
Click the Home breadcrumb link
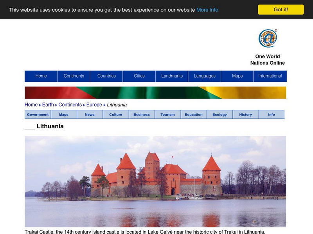(x=30, y=105)
